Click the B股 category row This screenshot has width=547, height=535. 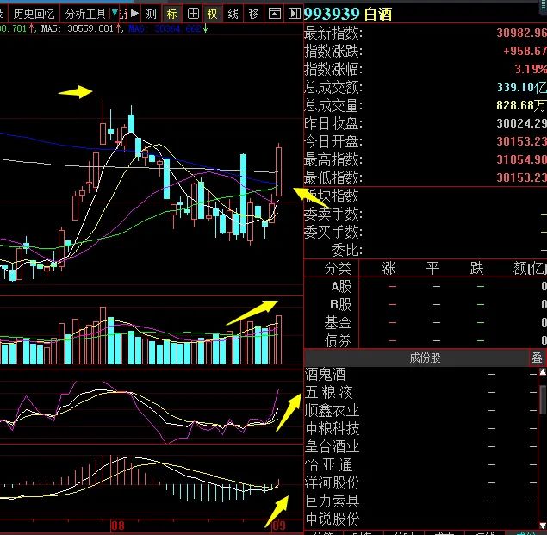(425, 305)
